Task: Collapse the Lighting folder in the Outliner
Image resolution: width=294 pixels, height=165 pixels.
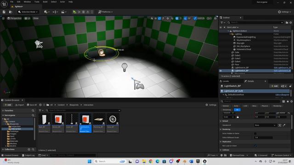Action: click(x=230, y=34)
